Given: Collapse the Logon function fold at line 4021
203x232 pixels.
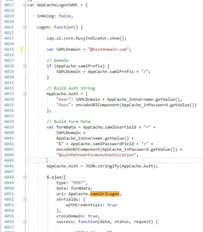Looking at the screenshot, I should tap(25, 27).
